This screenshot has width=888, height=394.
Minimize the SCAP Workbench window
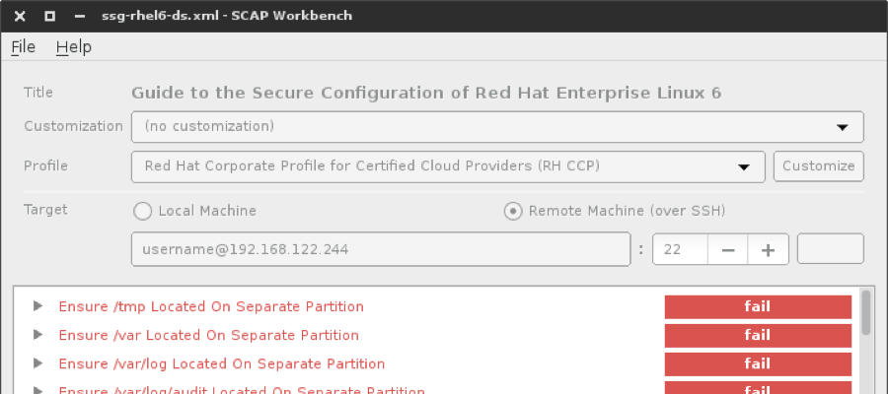(x=80, y=16)
